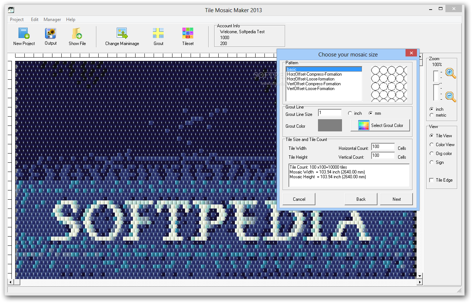The width and height of the screenshot is (472, 303).
Task: Click the Back button in dialog
Action: tap(361, 199)
